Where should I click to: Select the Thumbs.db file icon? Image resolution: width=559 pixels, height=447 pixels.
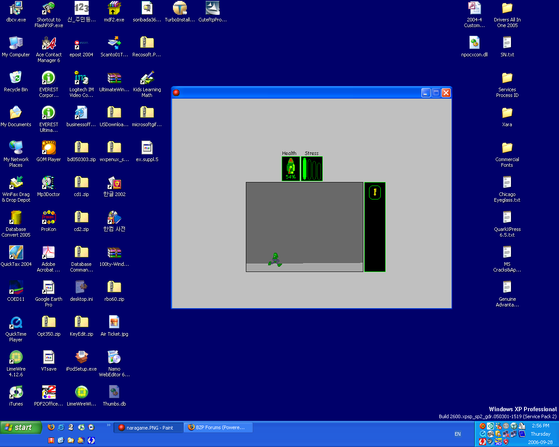click(x=114, y=396)
